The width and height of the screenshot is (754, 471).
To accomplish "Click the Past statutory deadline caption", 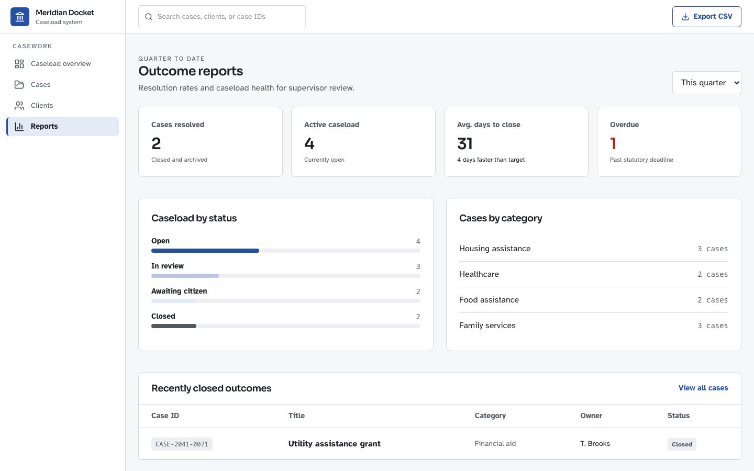I will click(641, 160).
